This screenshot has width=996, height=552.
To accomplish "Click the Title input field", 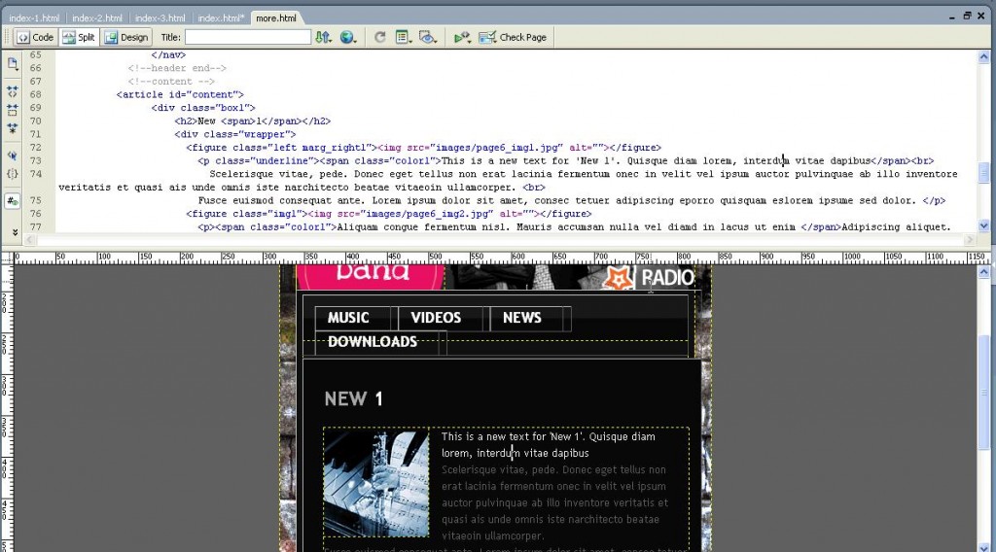I will coord(248,38).
